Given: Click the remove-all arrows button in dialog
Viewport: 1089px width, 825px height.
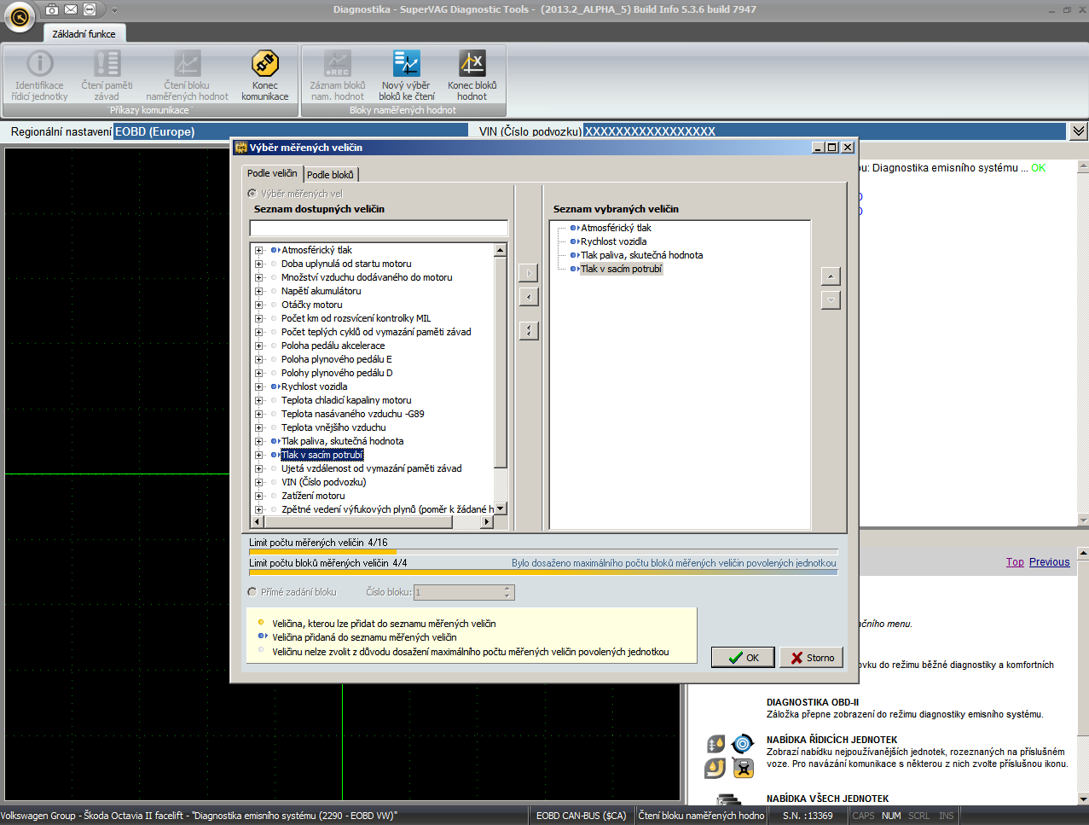Looking at the screenshot, I should [529, 330].
